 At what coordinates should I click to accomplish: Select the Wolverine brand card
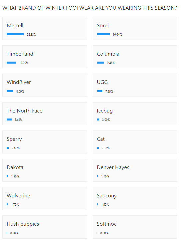(45, 199)
